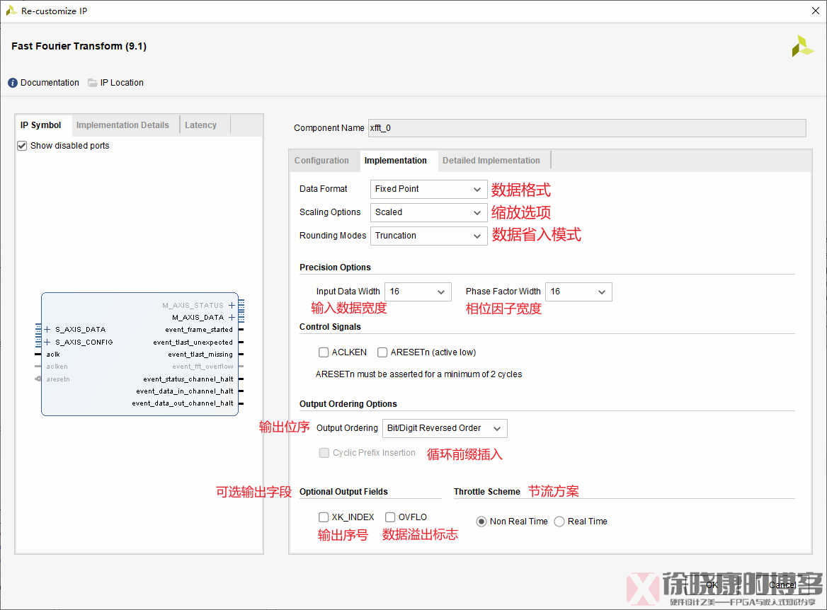Click the IP Location folder icon
Viewport: 827px width, 610px height.
pyautogui.click(x=93, y=82)
